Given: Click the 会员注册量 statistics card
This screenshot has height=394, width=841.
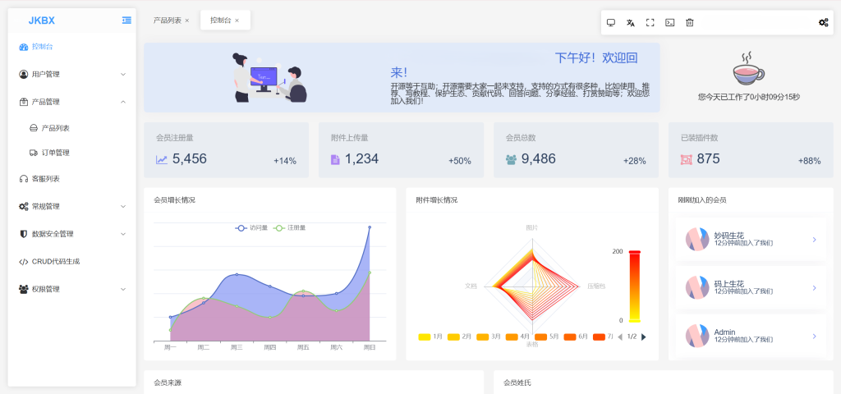Looking at the screenshot, I should pos(227,150).
